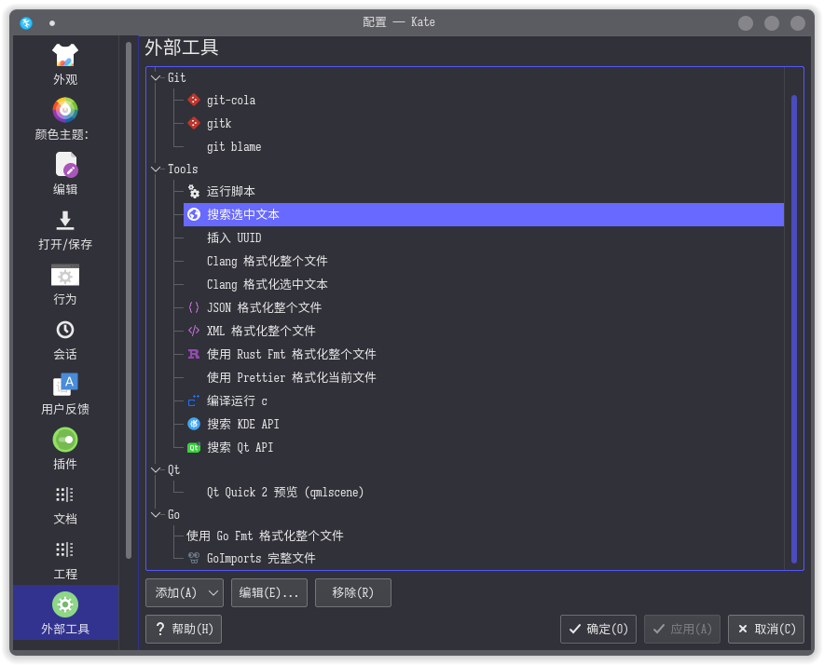Click the globe icon of 搜索选中文本

[x=194, y=214]
